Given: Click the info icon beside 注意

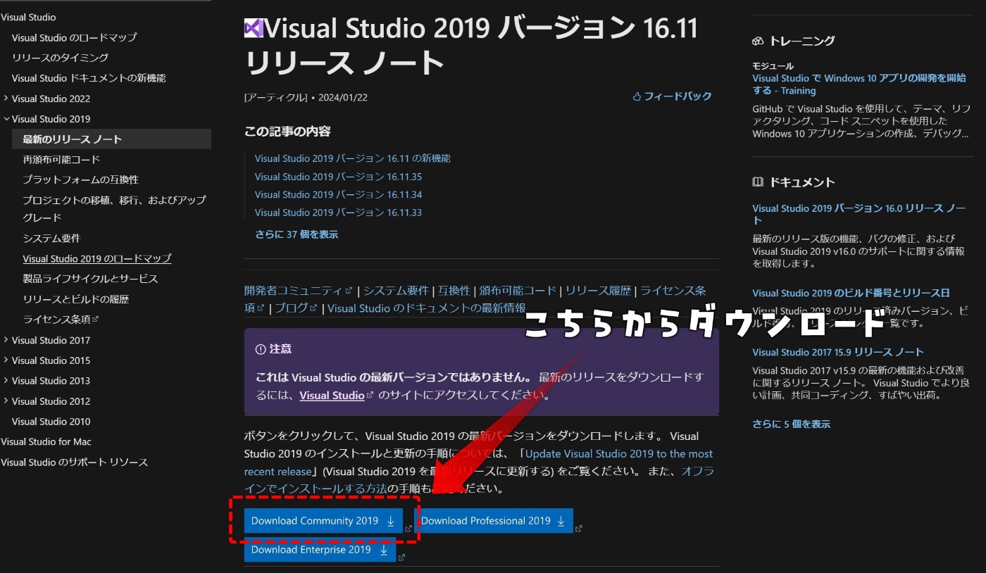Looking at the screenshot, I should [261, 349].
